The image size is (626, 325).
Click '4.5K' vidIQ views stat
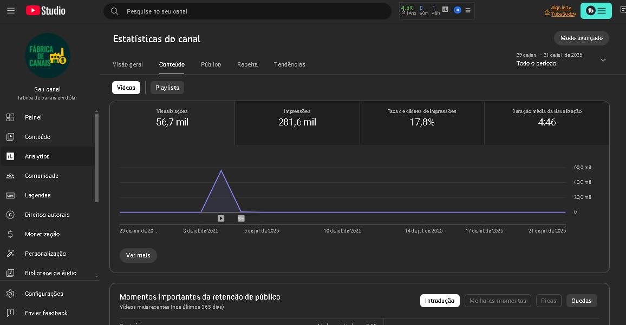pyautogui.click(x=407, y=8)
